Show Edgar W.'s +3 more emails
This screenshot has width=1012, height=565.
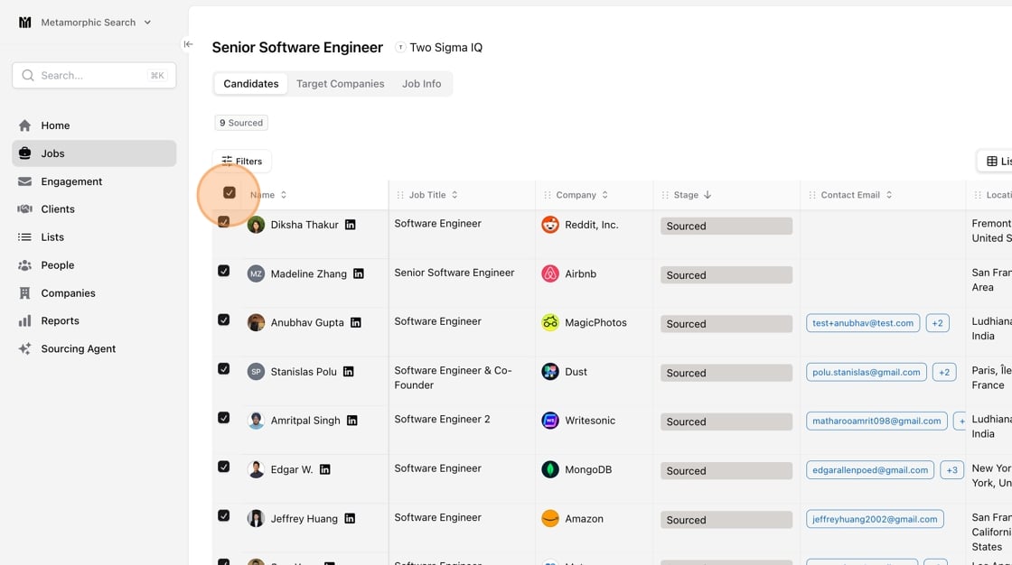pos(952,470)
